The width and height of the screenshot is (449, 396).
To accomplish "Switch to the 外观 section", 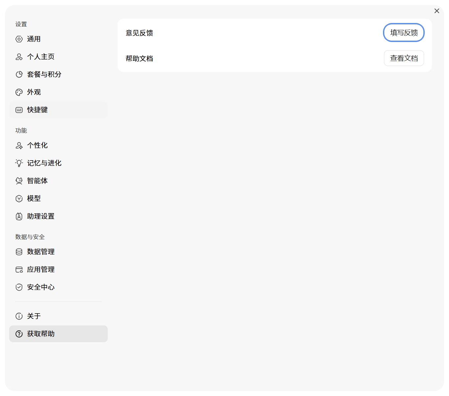I will click(58, 92).
